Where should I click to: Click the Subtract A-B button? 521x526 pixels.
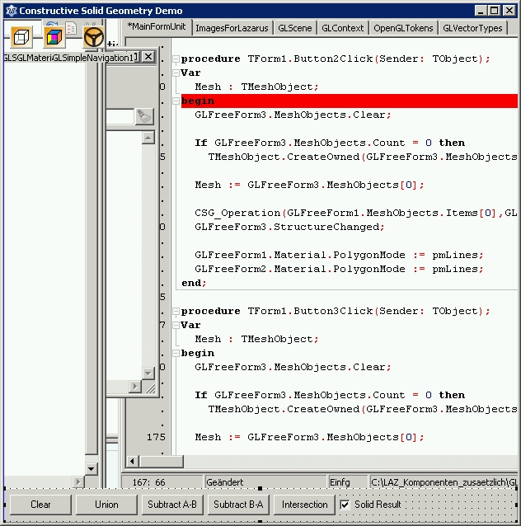point(172,505)
